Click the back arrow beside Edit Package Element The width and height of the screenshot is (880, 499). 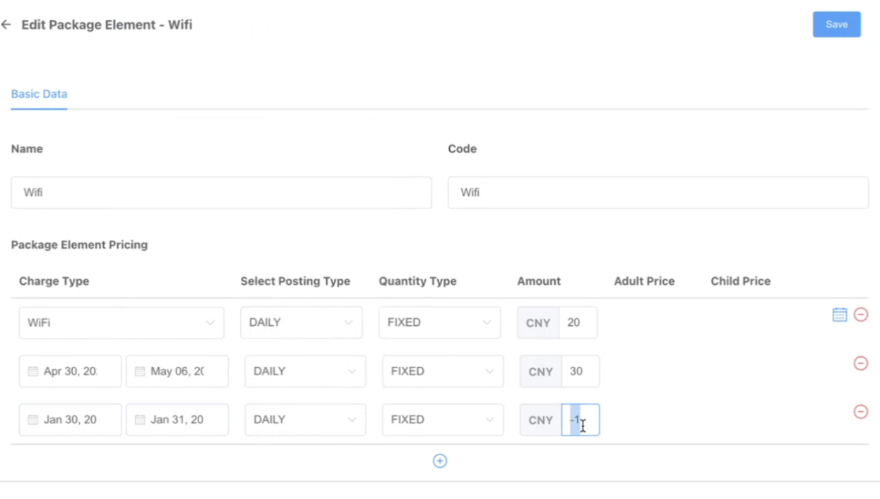6,25
